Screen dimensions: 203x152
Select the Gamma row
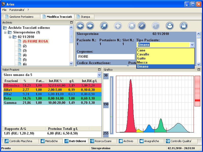(x=52, y=103)
